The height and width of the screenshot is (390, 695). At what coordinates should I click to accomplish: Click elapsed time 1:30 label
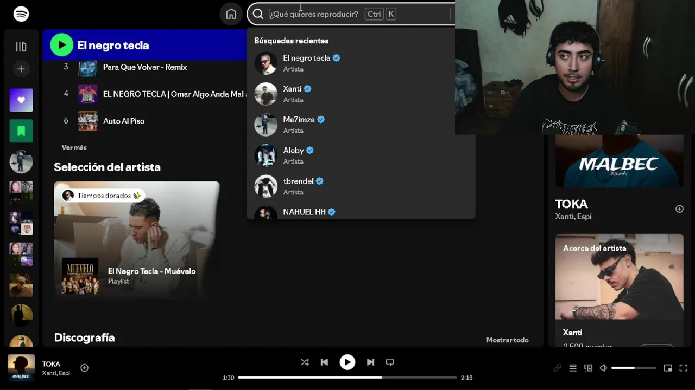(228, 378)
